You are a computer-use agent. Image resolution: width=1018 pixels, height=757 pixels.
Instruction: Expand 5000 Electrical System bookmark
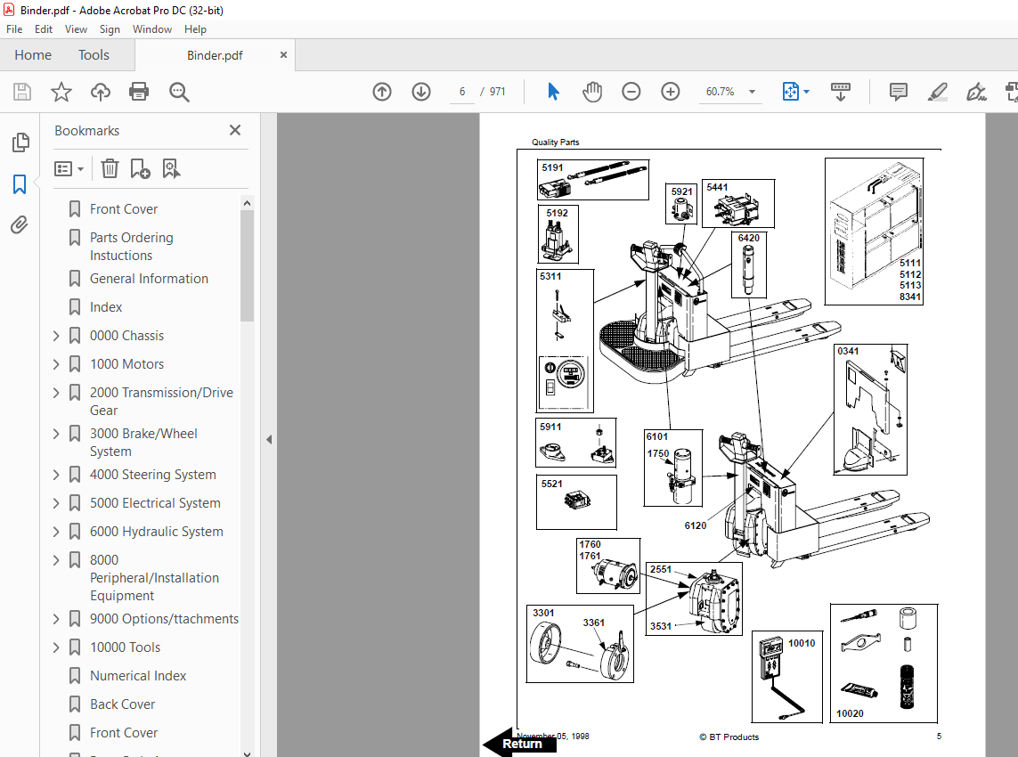point(56,503)
